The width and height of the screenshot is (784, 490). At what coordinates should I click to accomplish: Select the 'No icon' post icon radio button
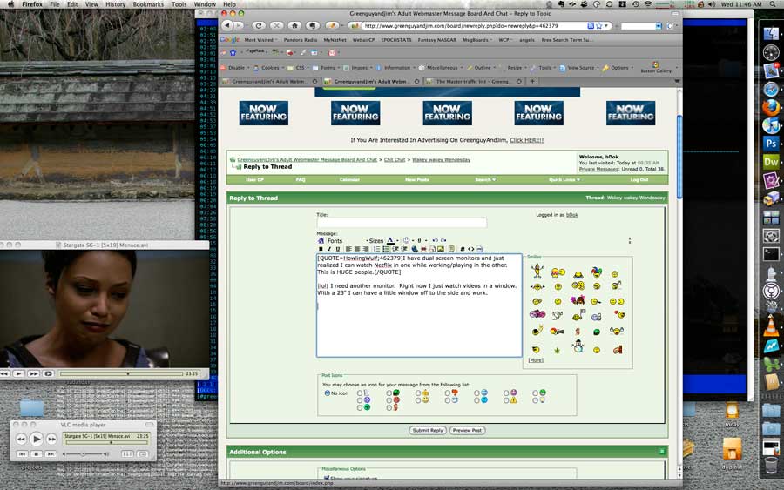pos(327,393)
